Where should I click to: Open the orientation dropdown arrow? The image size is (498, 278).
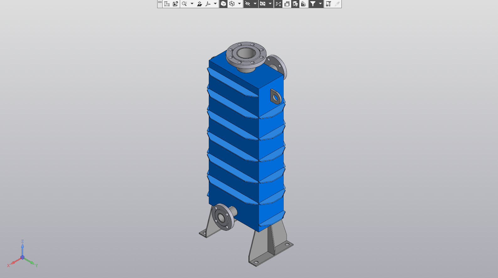click(x=215, y=4)
